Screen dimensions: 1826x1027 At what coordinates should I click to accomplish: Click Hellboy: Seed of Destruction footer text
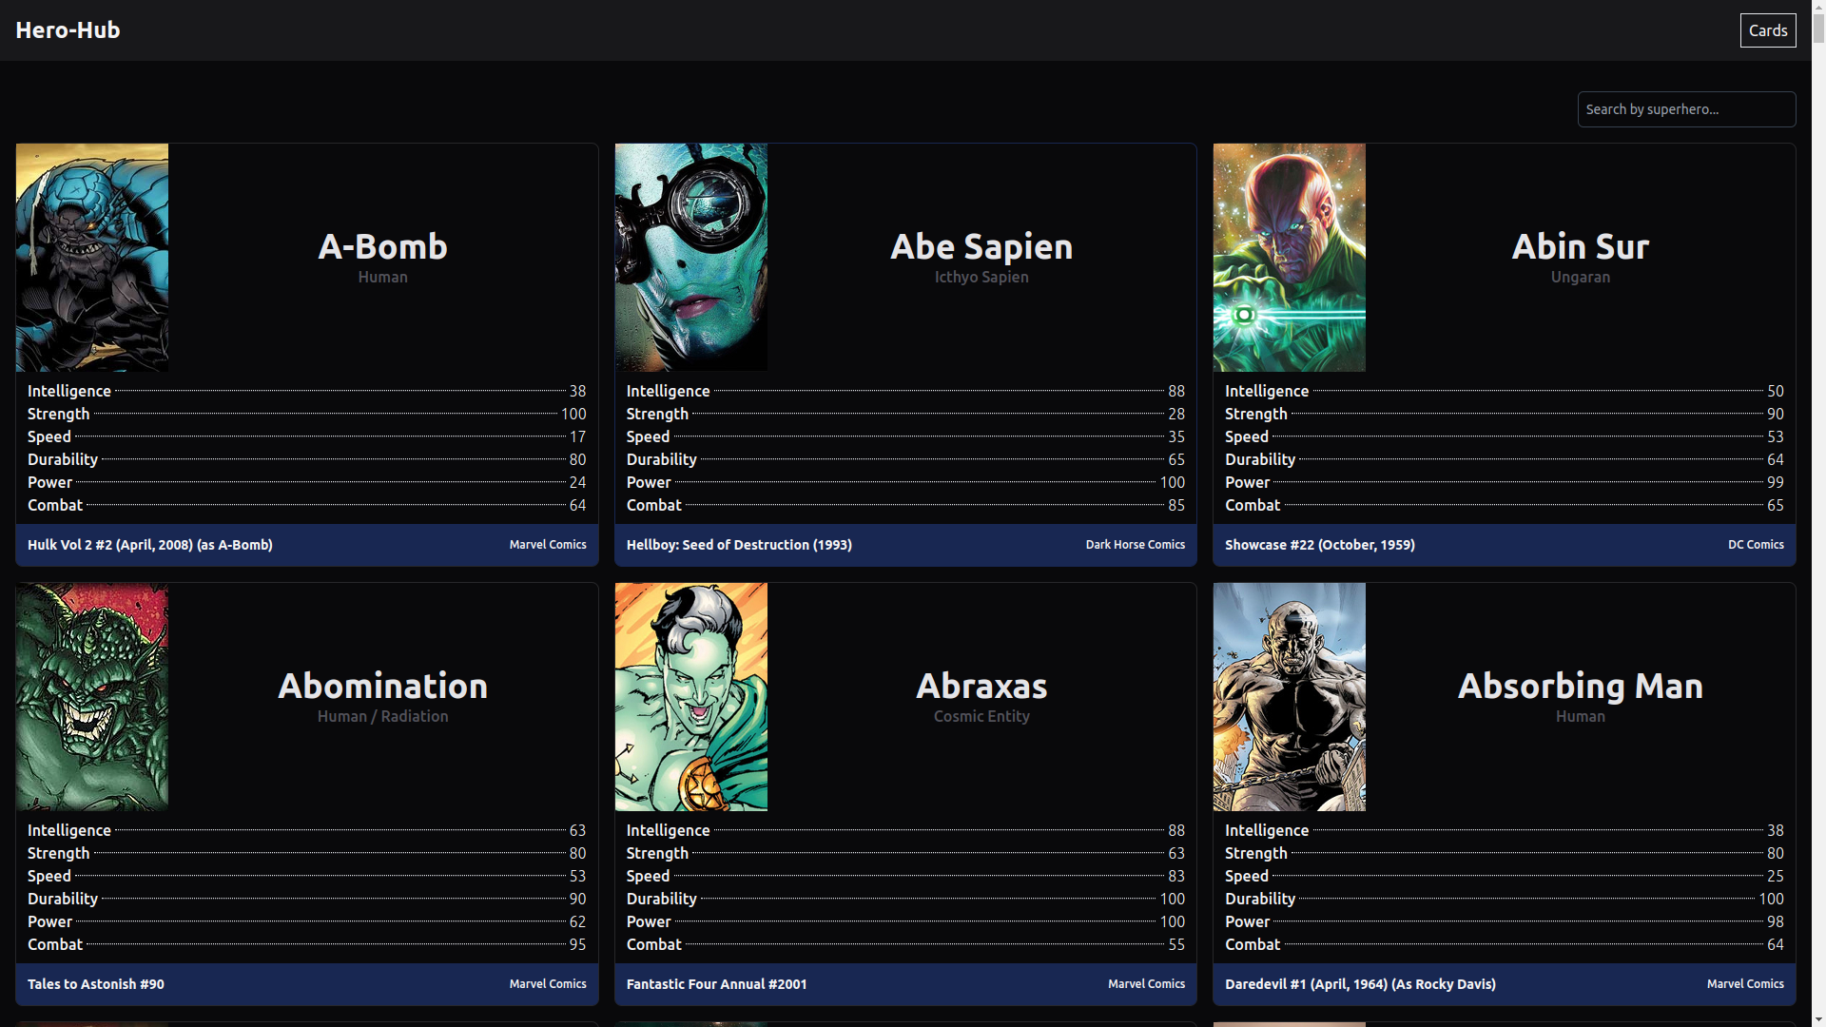pos(738,545)
